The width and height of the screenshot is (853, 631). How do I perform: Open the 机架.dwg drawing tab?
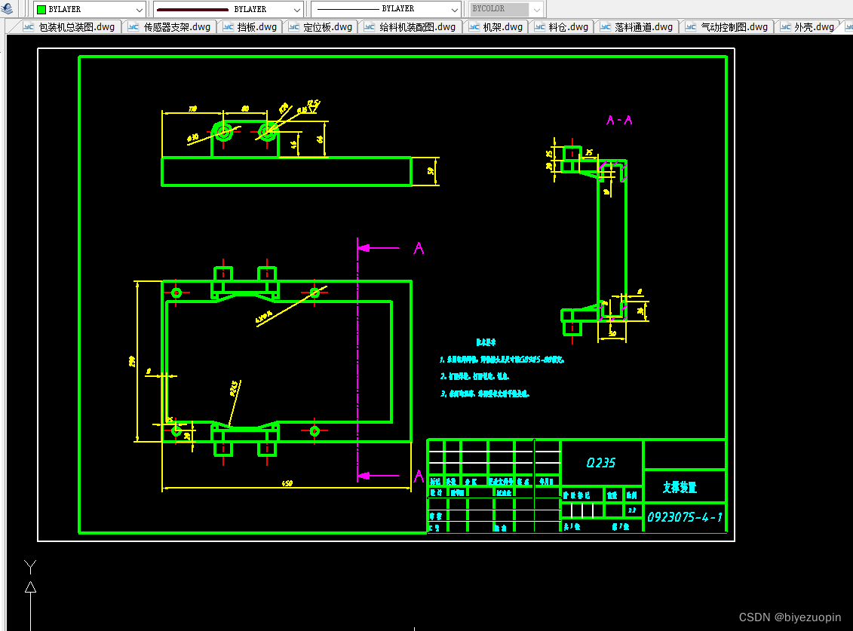click(x=496, y=26)
